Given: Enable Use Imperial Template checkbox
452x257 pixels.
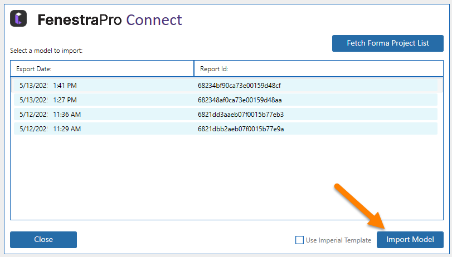Looking at the screenshot, I should pyautogui.click(x=299, y=240).
